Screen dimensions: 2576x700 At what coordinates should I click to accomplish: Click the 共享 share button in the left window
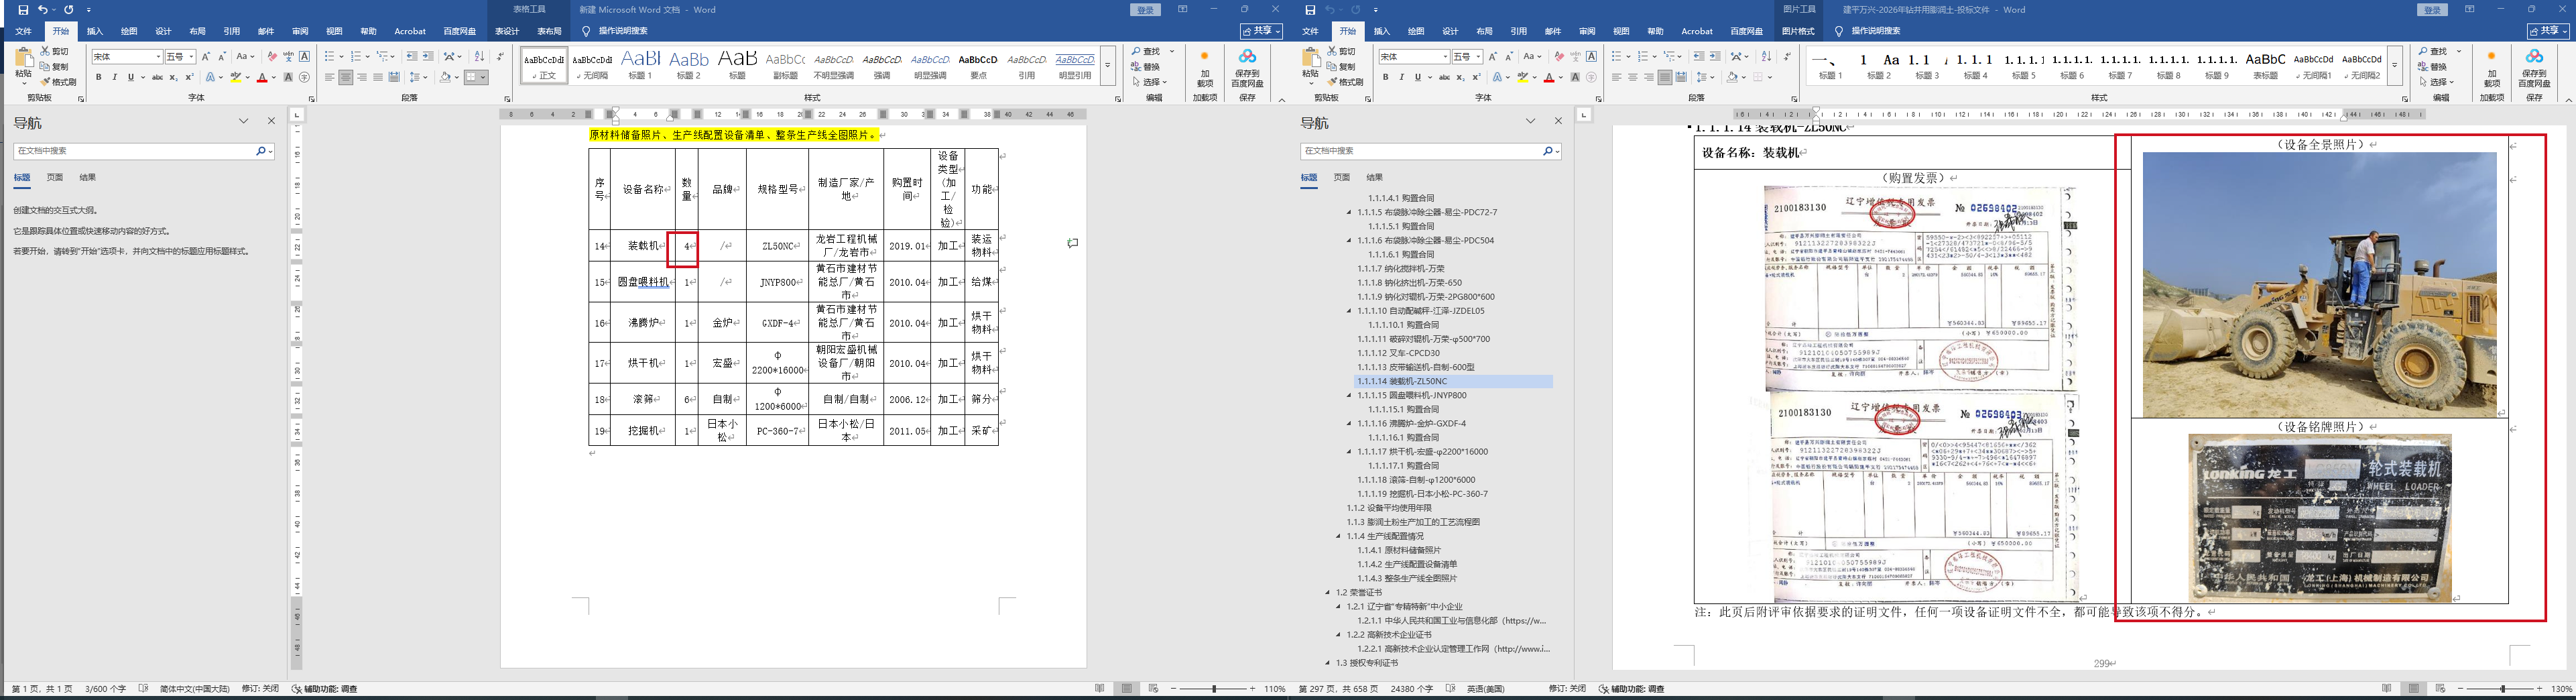point(1261,31)
